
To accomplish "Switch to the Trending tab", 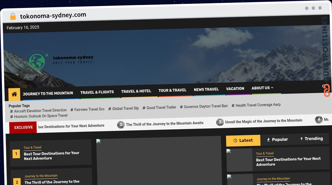I will (312, 139).
